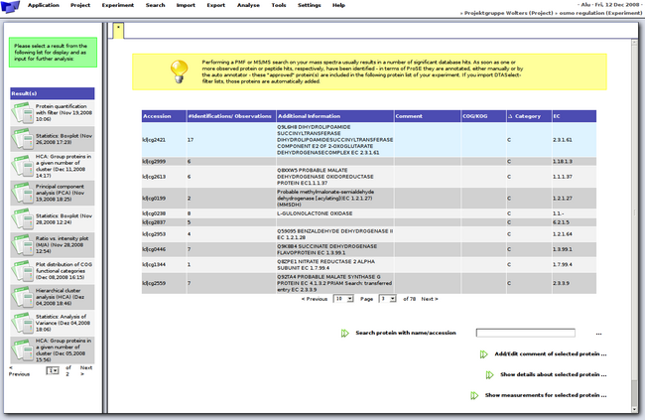Sort by Category column header
The image size is (645, 420).
[x=529, y=116]
